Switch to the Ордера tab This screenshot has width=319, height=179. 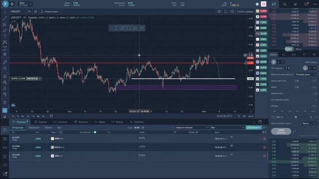[x=40, y=122]
